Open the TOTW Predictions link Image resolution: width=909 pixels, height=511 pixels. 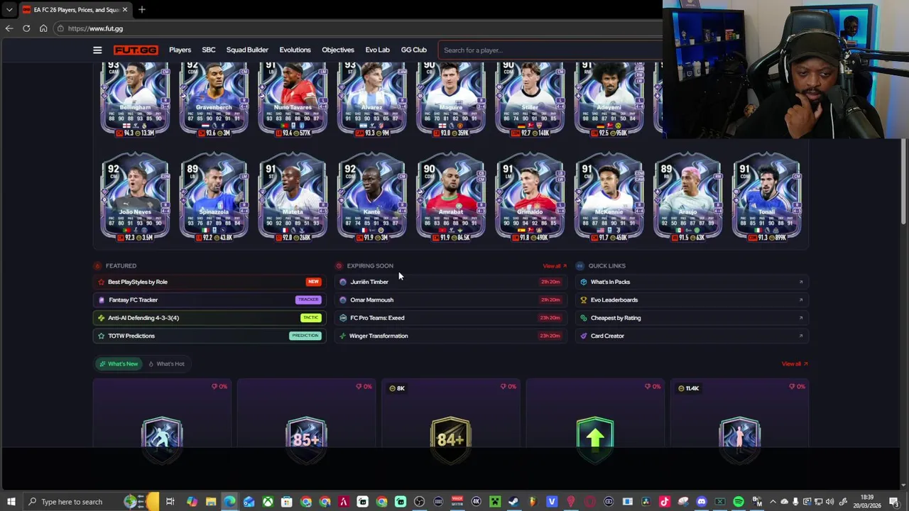point(209,336)
